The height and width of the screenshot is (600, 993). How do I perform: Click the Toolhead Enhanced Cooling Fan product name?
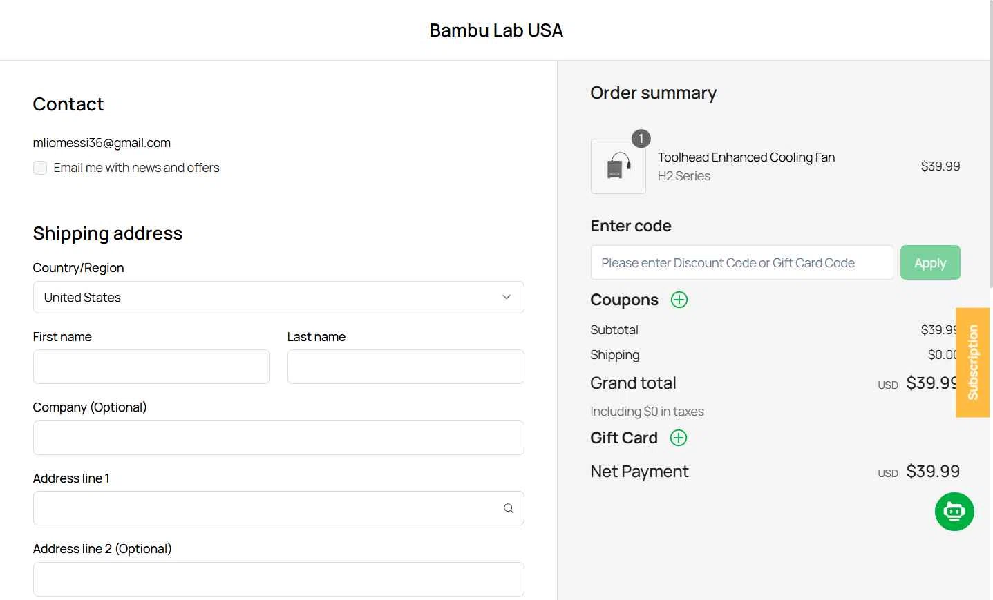pyautogui.click(x=746, y=157)
